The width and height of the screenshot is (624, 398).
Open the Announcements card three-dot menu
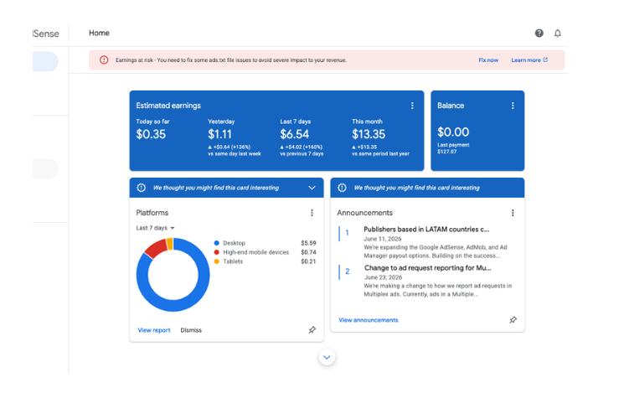[513, 213]
